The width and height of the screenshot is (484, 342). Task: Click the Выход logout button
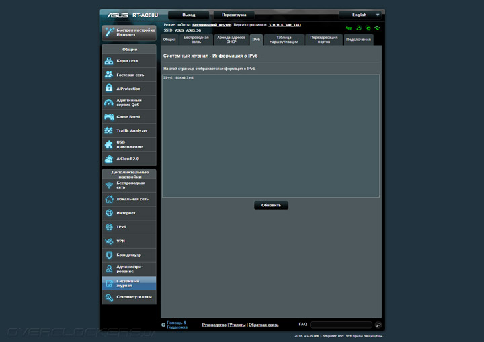[x=189, y=15]
